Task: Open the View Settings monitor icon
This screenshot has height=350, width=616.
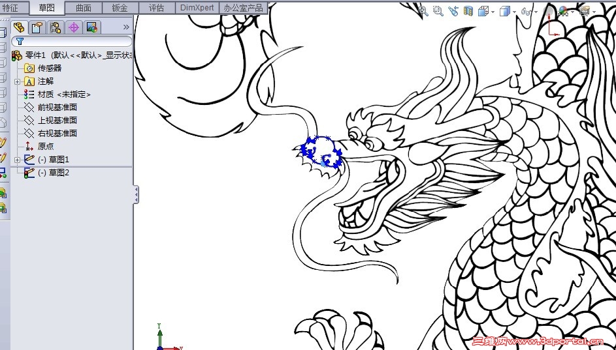Action: tap(585, 11)
